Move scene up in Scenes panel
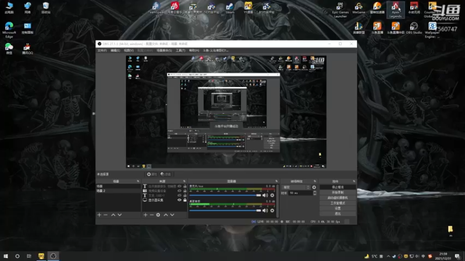This screenshot has width=465, height=261. [113, 215]
